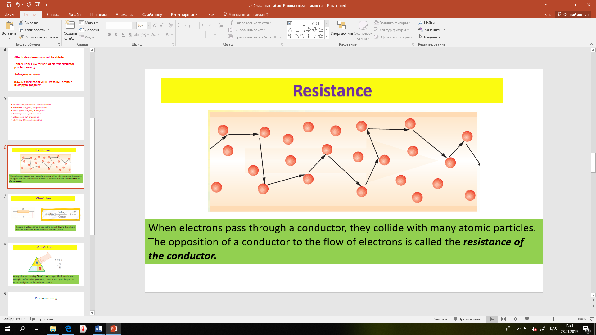
Task: Expand the shapes gallery more arrow
Action: click(327, 36)
